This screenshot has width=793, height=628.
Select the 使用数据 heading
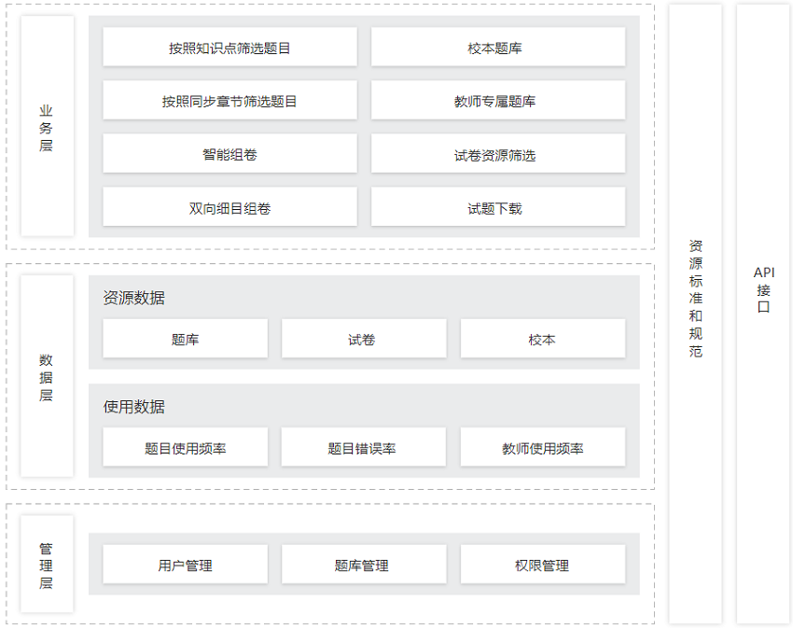tap(134, 407)
